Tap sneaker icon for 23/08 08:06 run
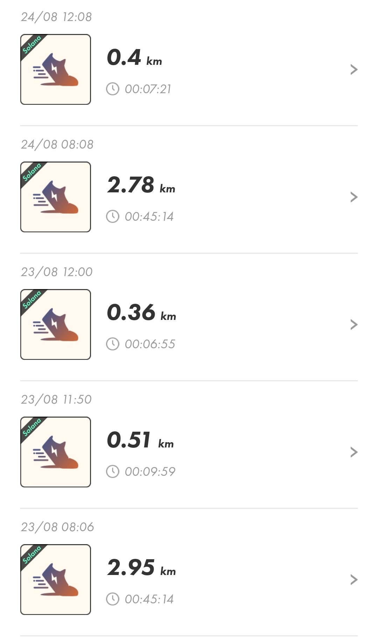 coord(56,580)
